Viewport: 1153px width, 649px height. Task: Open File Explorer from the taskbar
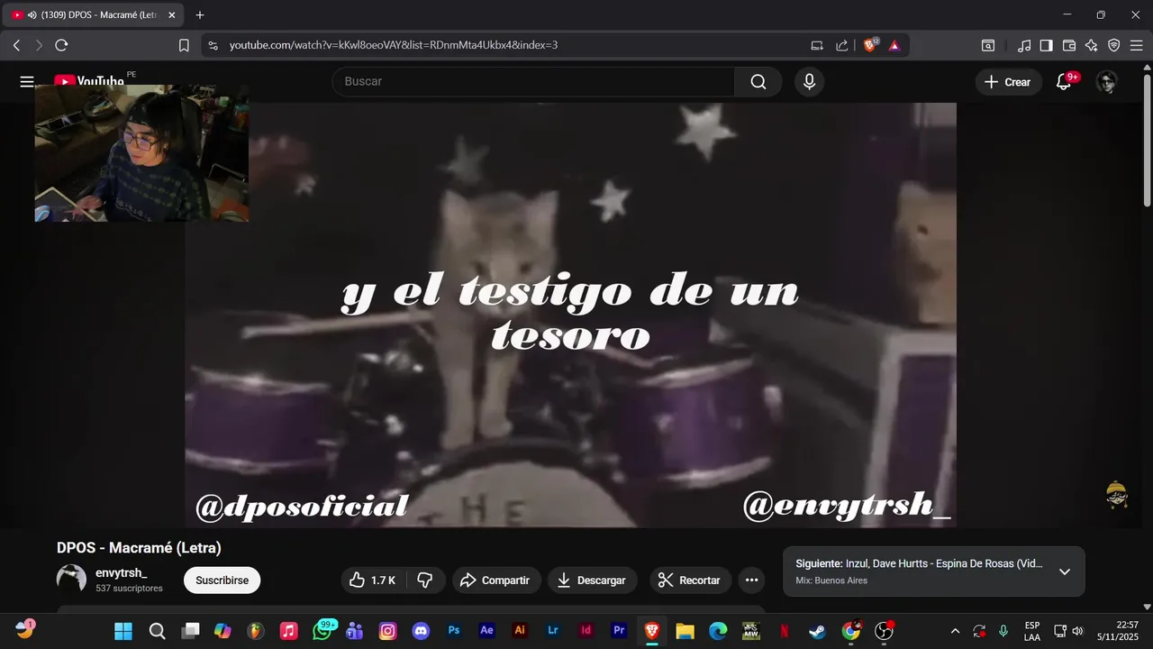click(x=685, y=631)
